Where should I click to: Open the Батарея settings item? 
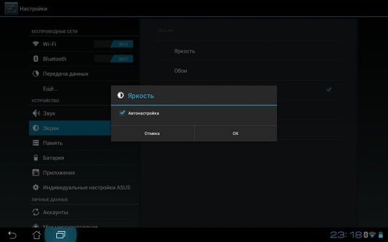83,157
